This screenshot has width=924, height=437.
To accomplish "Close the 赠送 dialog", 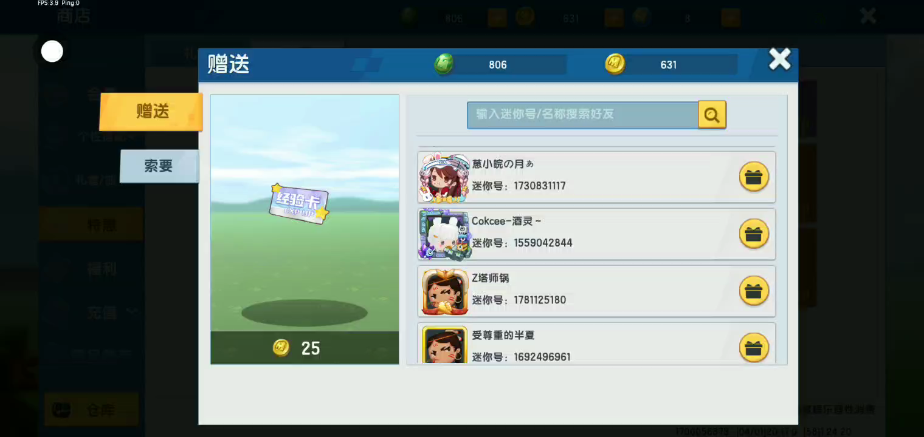I will click(780, 59).
